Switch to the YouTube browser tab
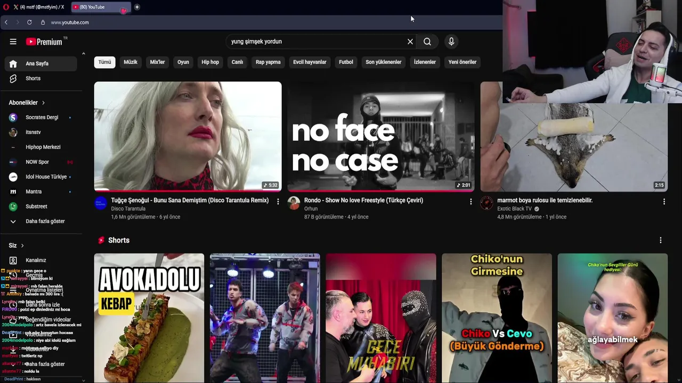682x383 pixels. tap(100, 7)
